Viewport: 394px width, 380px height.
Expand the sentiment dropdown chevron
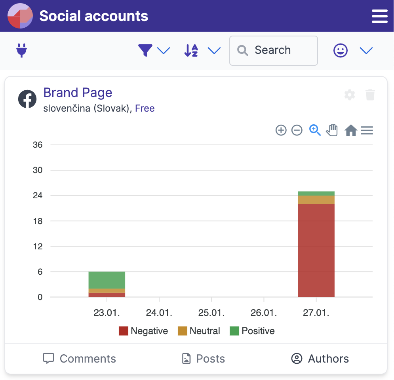[366, 51]
